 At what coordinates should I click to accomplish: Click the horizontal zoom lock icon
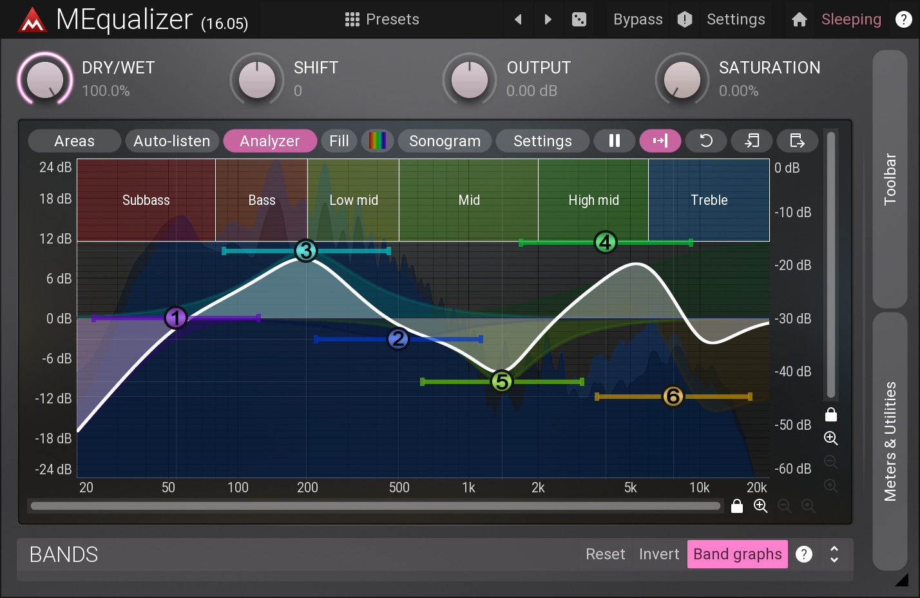click(x=737, y=506)
